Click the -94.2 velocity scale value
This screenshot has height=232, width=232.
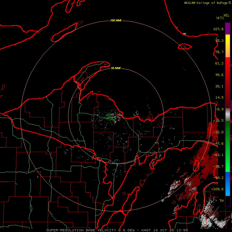click(x=218, y=178)
